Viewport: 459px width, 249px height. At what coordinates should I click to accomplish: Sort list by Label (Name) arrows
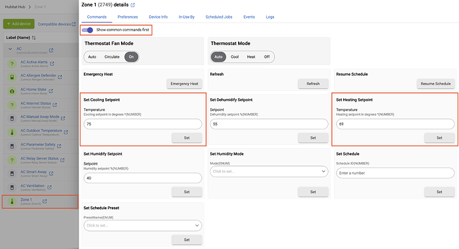34,38
